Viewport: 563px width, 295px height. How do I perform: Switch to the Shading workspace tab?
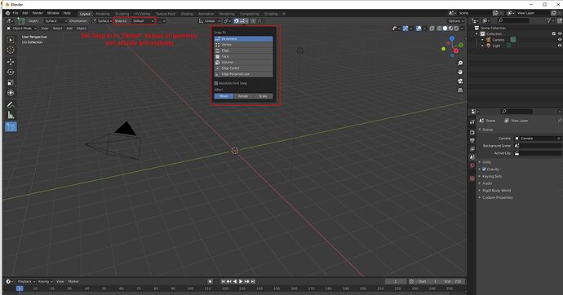click(187, 14)
